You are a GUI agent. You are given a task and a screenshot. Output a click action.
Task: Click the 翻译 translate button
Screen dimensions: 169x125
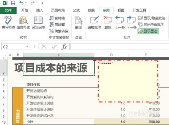click(x=79, y=23)
